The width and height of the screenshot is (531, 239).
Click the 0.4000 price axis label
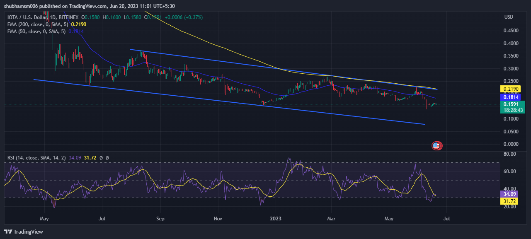tap(511, 43)
